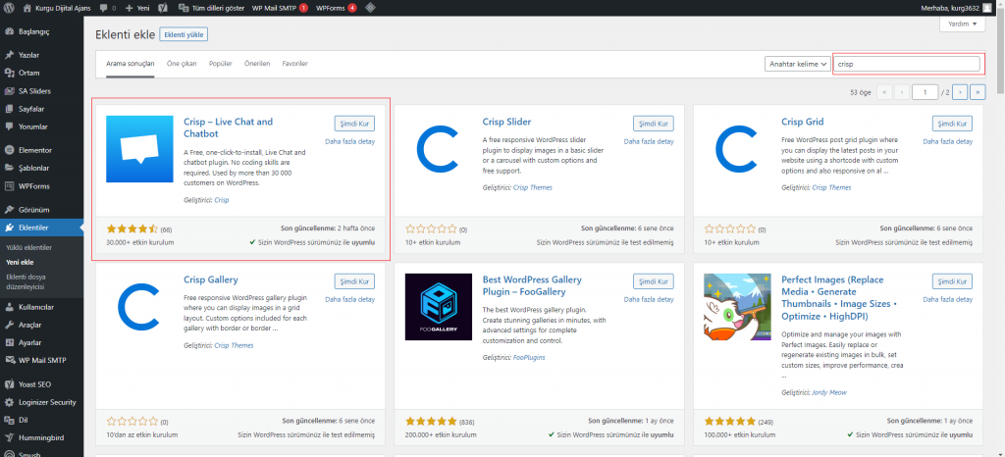Viewport: 1005px width, 457px height.
Task: Open Eklentiler plugins menu in sidebar
Action: click(x=41, y=228)
